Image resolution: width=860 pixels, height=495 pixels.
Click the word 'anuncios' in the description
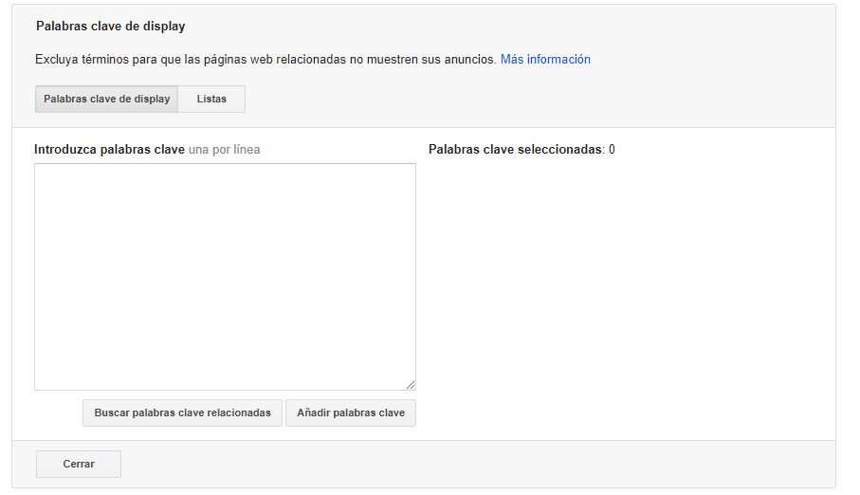(x=470, y=60)
